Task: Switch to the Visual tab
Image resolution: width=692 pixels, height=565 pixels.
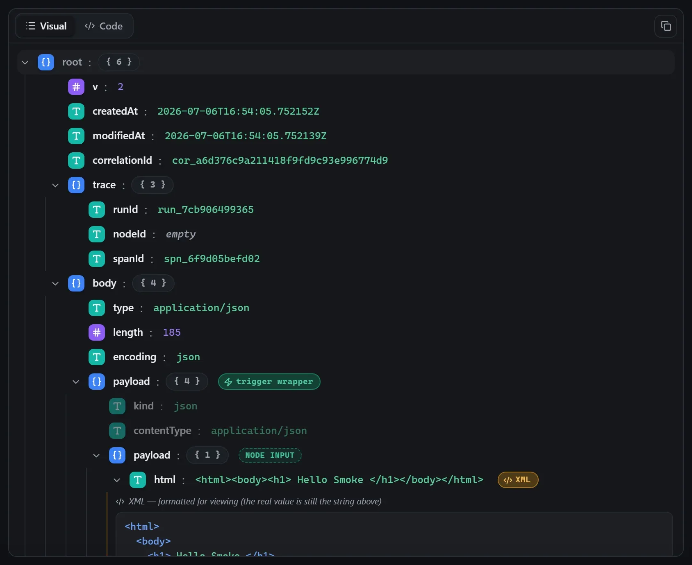Action: tap(46, 26)
